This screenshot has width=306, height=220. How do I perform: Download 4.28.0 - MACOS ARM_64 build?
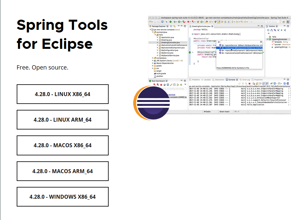[63, 171]
